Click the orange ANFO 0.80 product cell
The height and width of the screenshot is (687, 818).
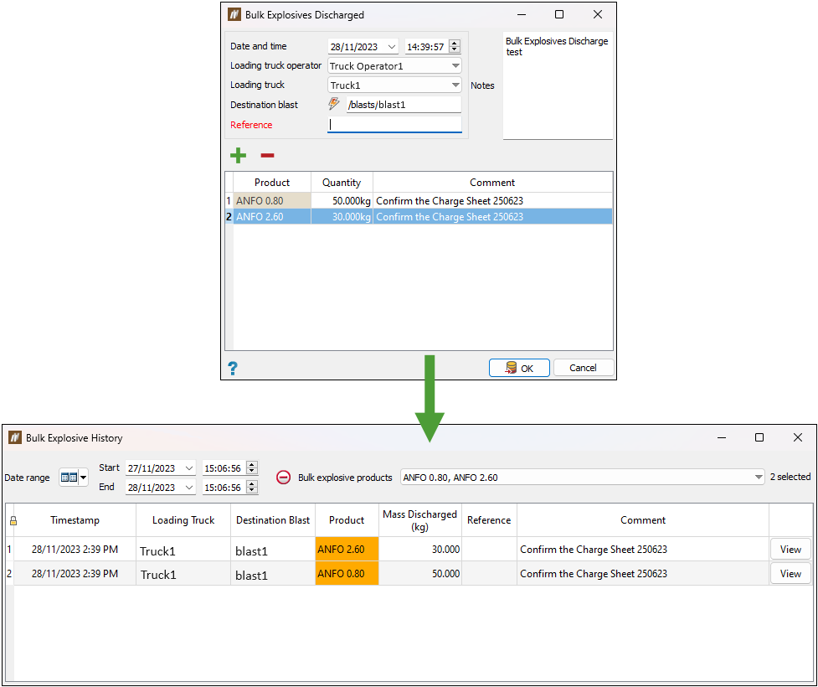tap(347, 573)
